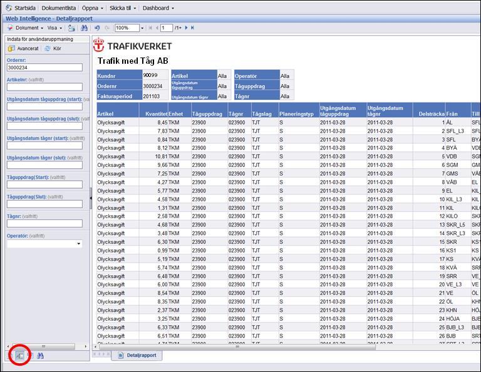
Task: Click the 100% zoom text box
Action: click(x=127, y=28)
